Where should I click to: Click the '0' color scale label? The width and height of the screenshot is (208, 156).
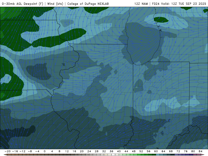click(x=44, y=151)
